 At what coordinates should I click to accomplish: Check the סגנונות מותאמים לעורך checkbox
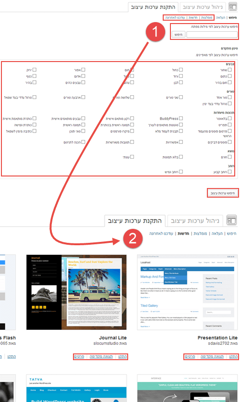point(181,125)
